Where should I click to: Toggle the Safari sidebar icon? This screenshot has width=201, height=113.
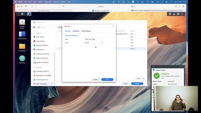coord(26,6)
